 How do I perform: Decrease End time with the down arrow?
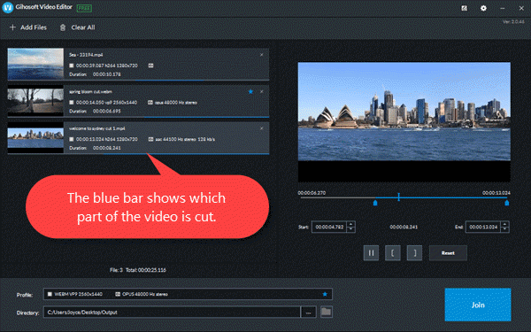pyautogui.click(x=505, y=229)
